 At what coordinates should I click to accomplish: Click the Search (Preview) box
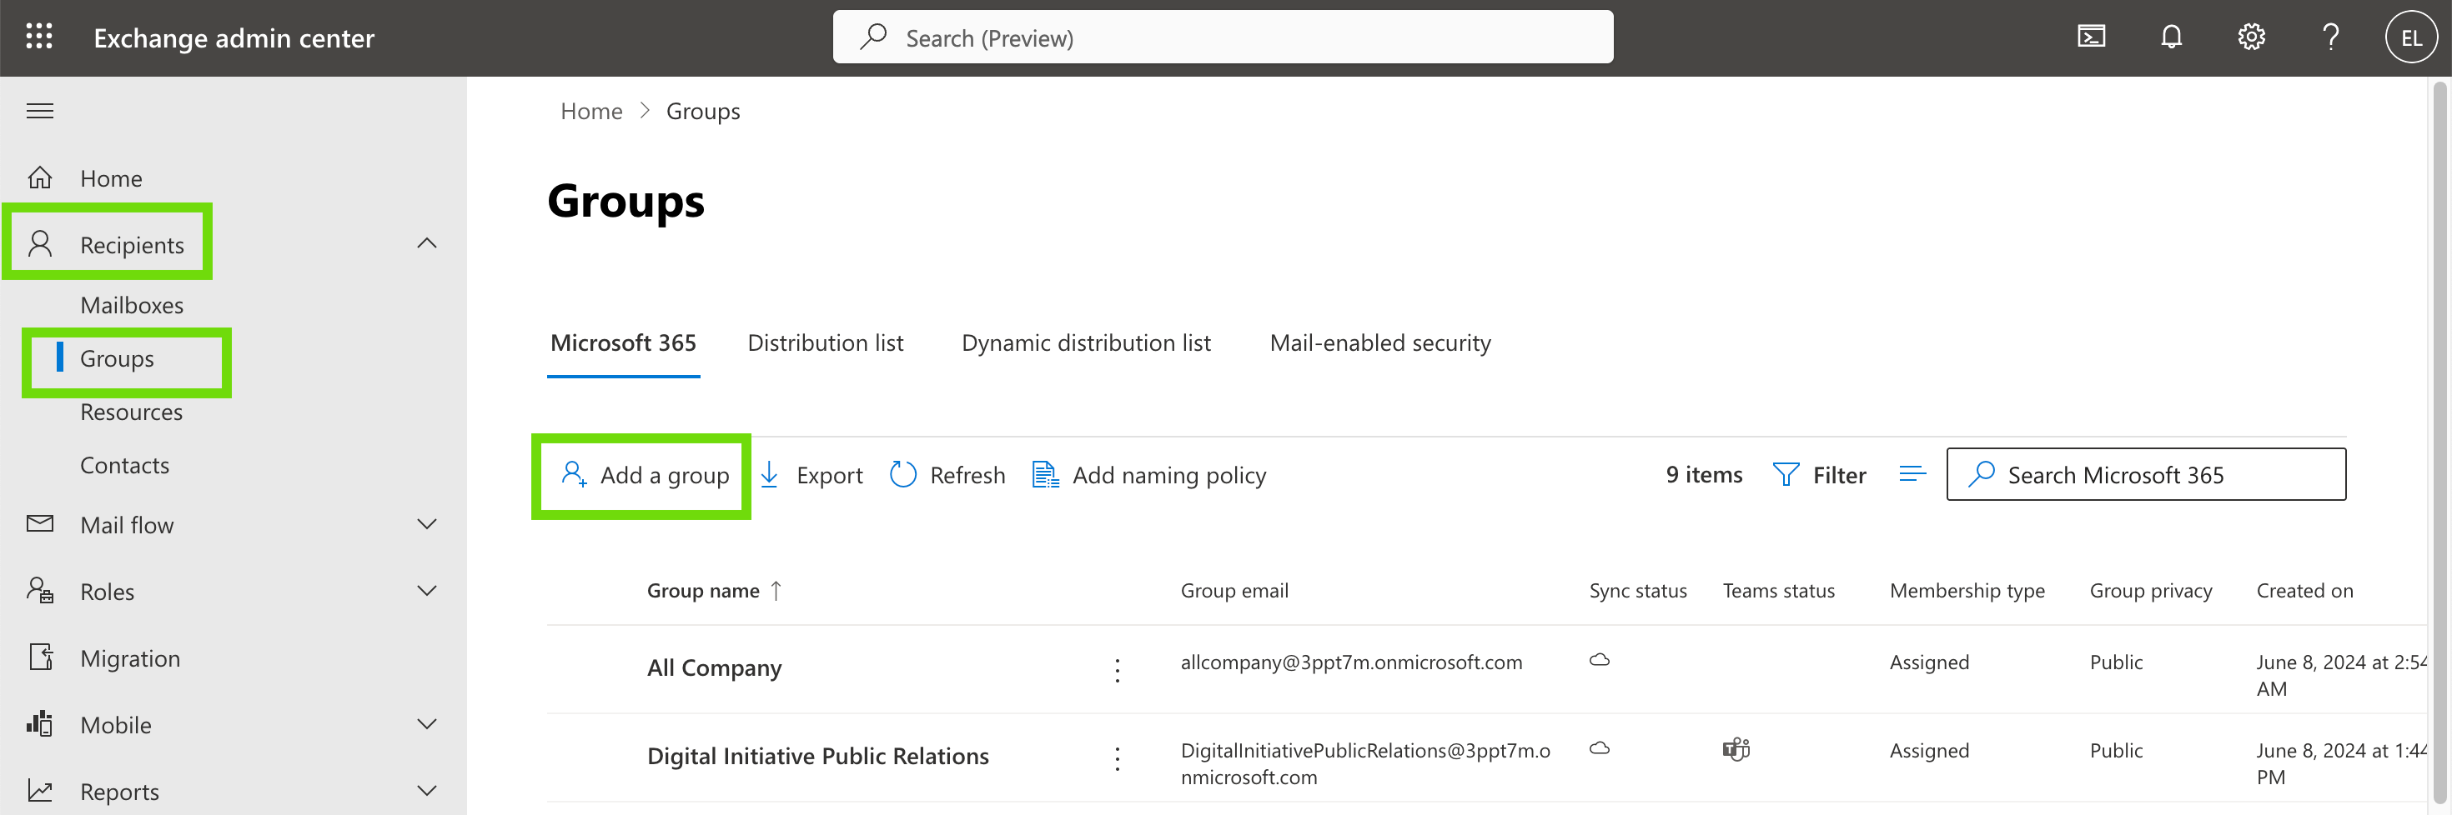tap(1222, 37)
